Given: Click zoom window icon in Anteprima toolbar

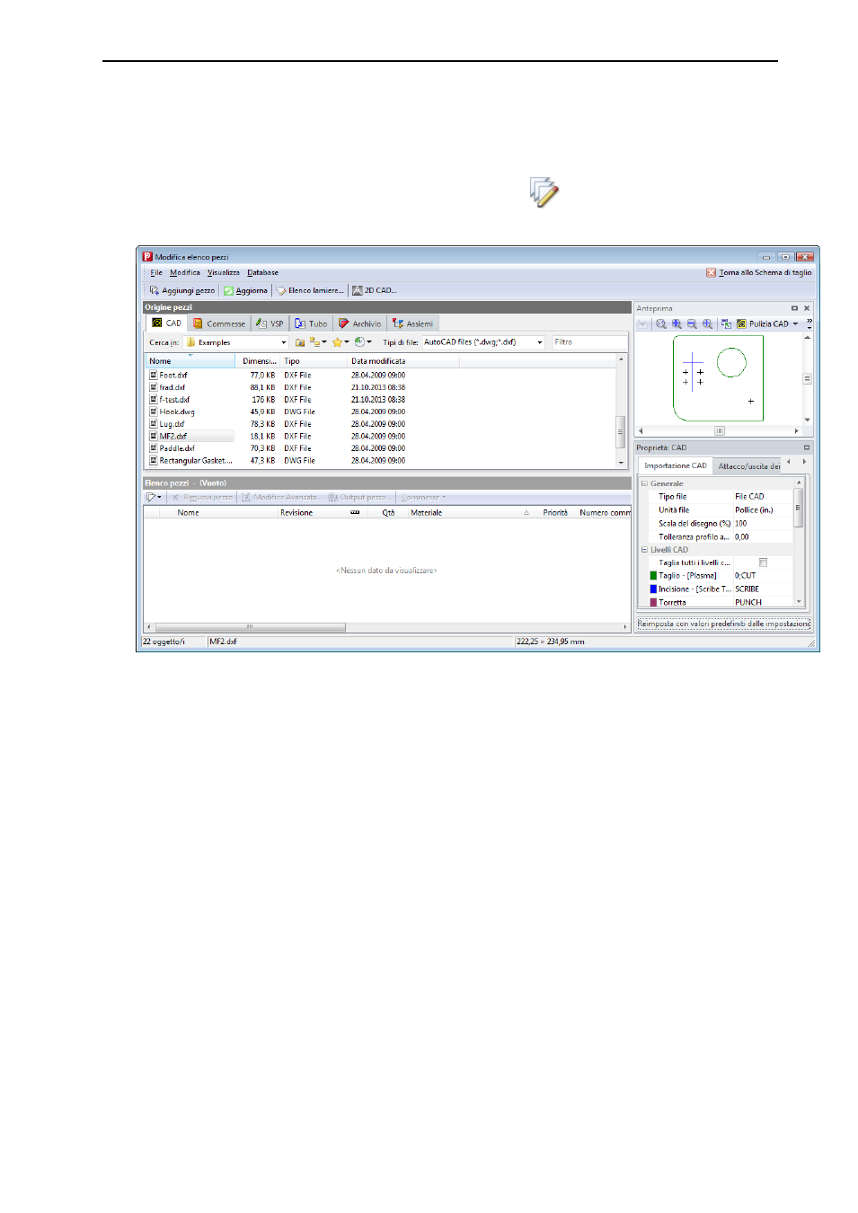Looking at the screenshot, I should tap(661, 323).
